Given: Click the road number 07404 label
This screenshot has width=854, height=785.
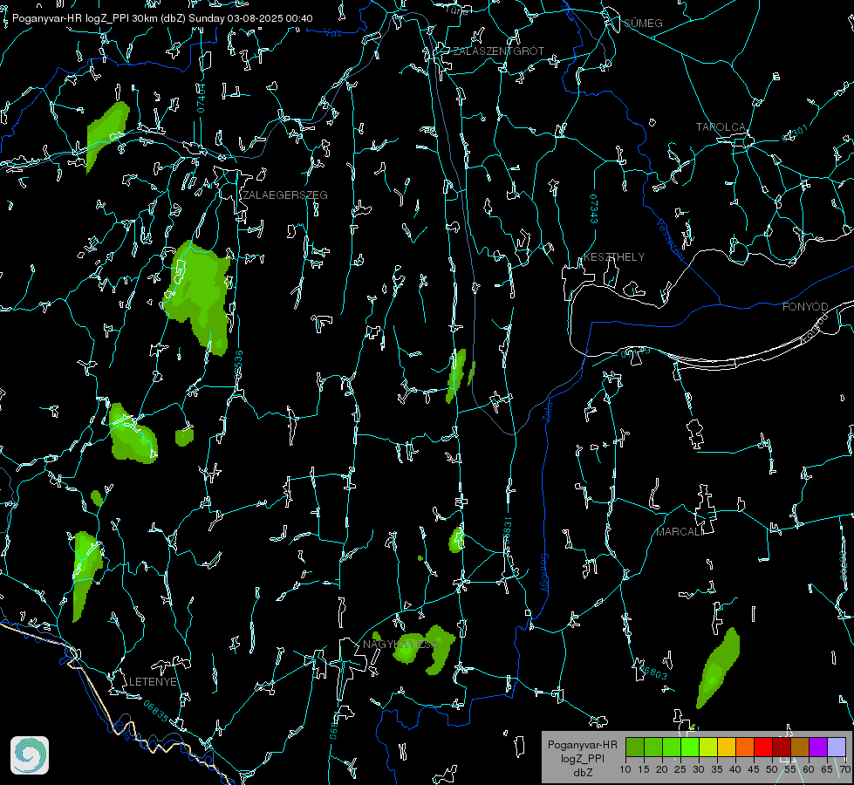Looking at the screenshot, I should (201, 98).
